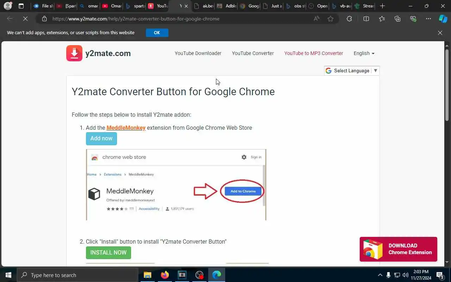Open the Copilot icon
This screenshot has height=282, width=451.
tap(443, 19)
